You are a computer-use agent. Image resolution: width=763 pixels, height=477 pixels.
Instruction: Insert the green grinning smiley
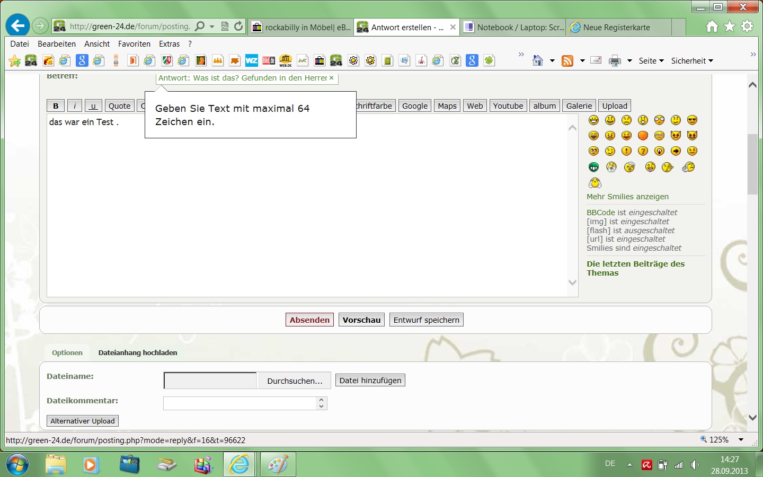(593, 167)
